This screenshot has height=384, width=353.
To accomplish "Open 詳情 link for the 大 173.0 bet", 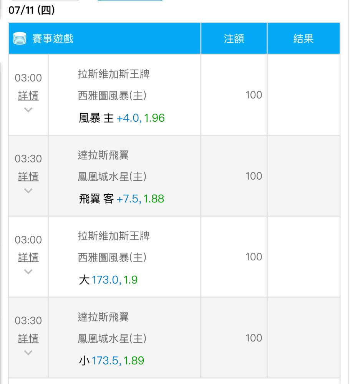I will 28,257.
